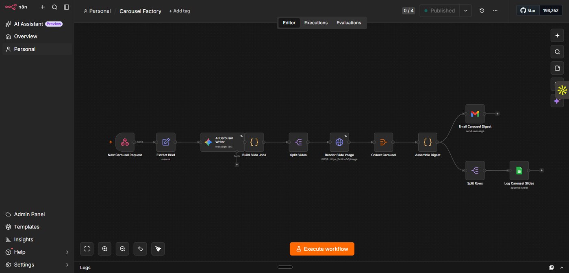The height and width of the screenshot is (273, 569).
Task: Add node after Email Carousel Digest
Action: point(497,114)
